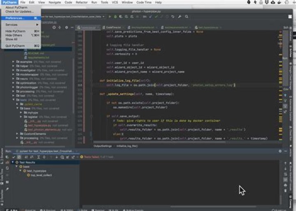The height and width of the screenshot is (211, 296).
Task: Expand the modelwrapper folder
Action: tap(13, 74)
